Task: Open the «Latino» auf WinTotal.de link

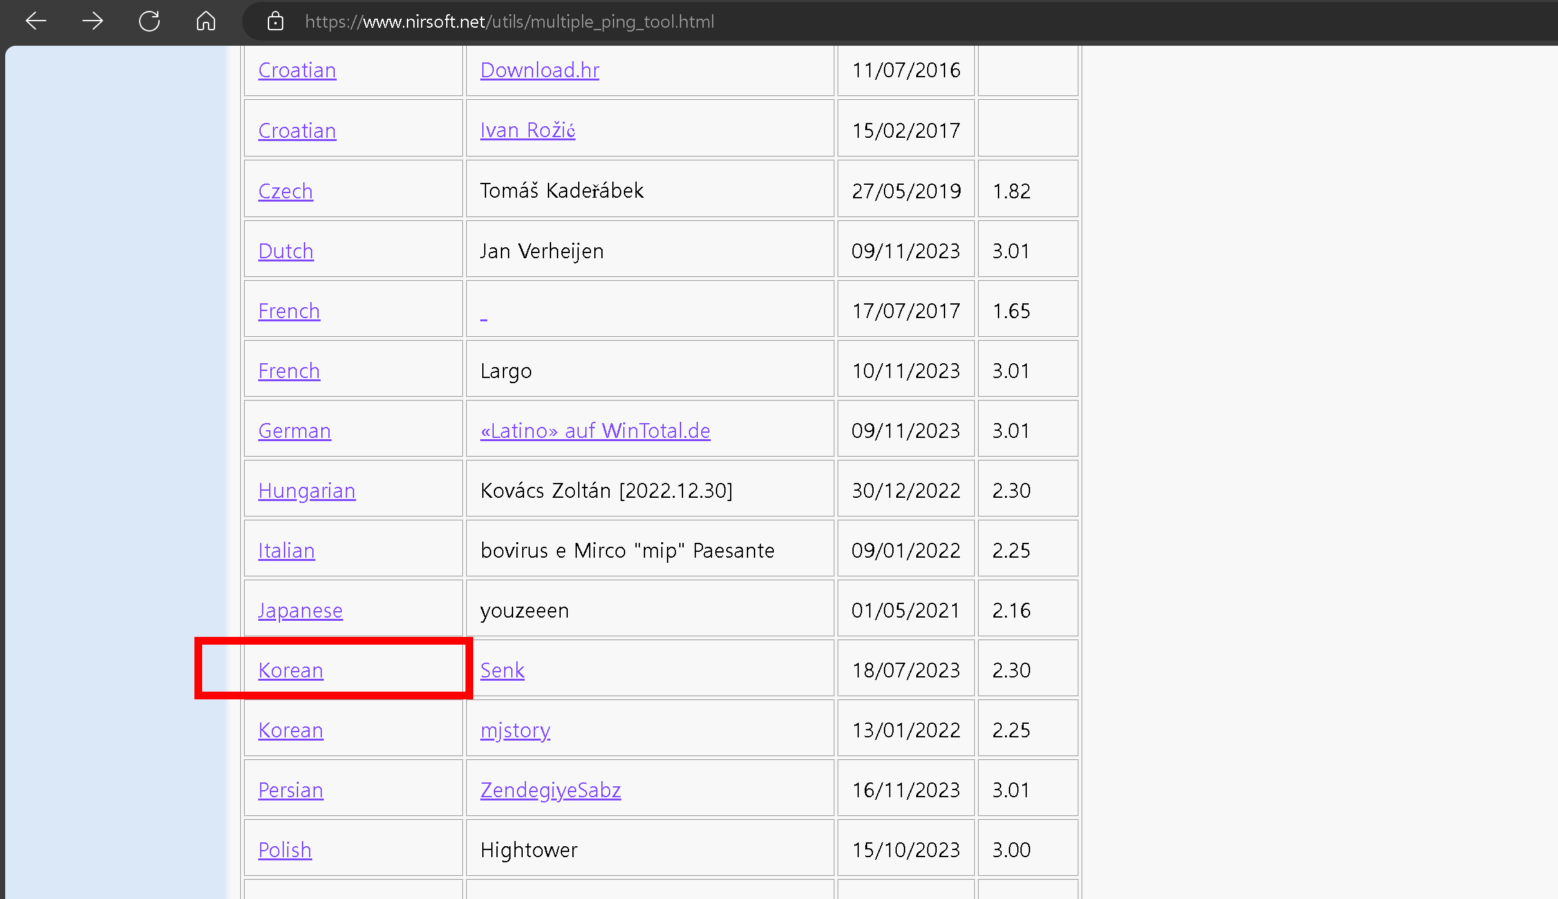Action: point(595,431)
